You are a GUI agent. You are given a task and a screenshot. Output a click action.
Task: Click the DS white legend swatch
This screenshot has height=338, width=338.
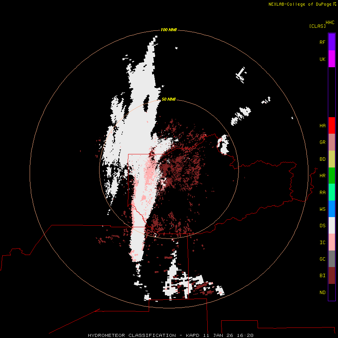tap(332, 225)
